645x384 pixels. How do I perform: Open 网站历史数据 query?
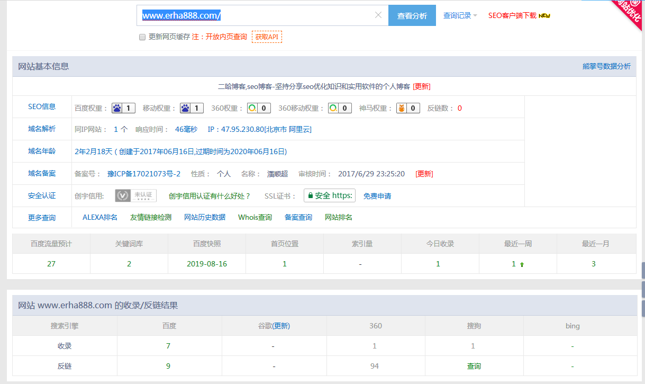click(205, 217)
